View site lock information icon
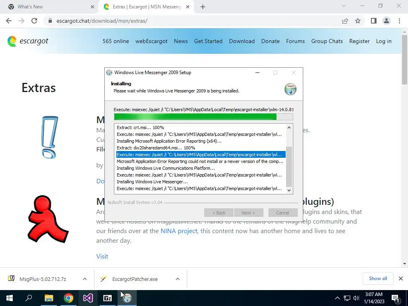This screenshot has height=306, width=408. (51, 21)
